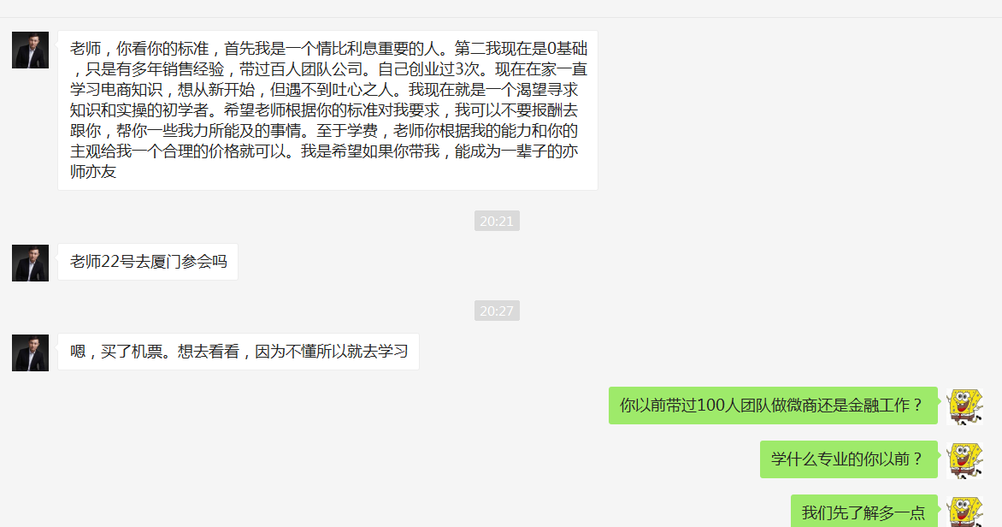Screen dimensions: 1002x527
Task: Click first line starting 老师，你看你的标准
Action: tap(328, 49)
